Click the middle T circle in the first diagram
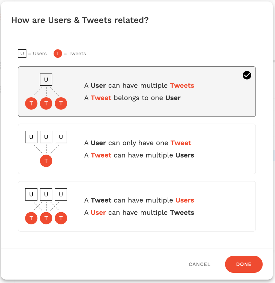The height and width of the screenshot is (283, 275). 46,104
